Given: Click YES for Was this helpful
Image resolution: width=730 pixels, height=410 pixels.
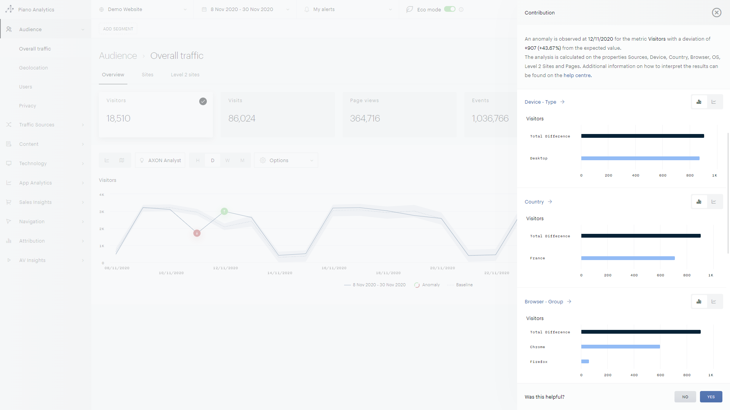Looking at the screenshot, I should tap(711, 397).
